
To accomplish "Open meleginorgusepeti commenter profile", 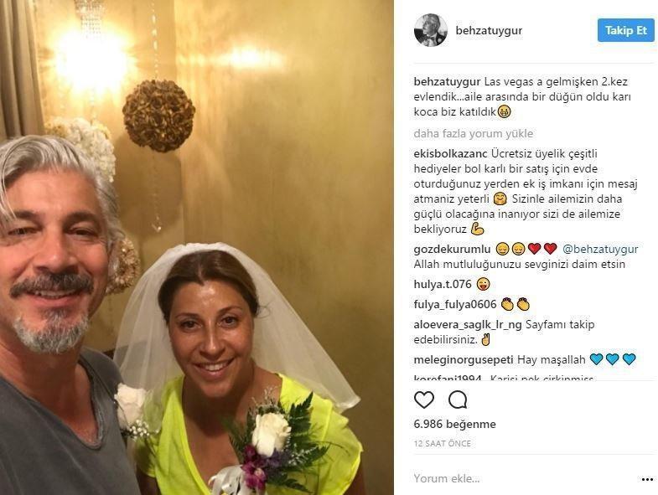I will tap(464, 359).
